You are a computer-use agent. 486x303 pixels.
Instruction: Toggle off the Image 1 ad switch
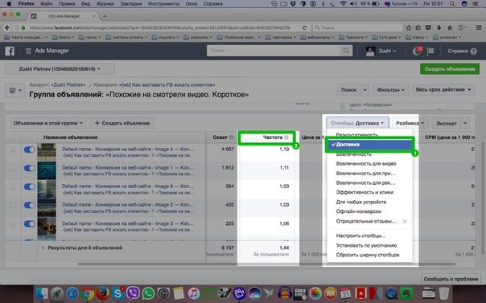click(x=30, y=168)
